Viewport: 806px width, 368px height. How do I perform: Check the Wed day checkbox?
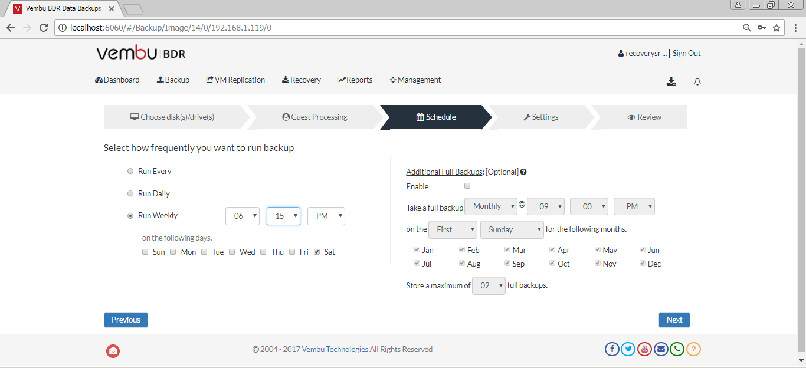pyautogui.click(x=232, y=252)
